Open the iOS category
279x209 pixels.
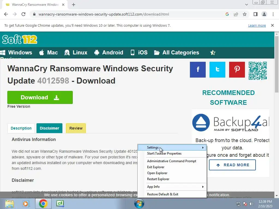tap(139, 53)
